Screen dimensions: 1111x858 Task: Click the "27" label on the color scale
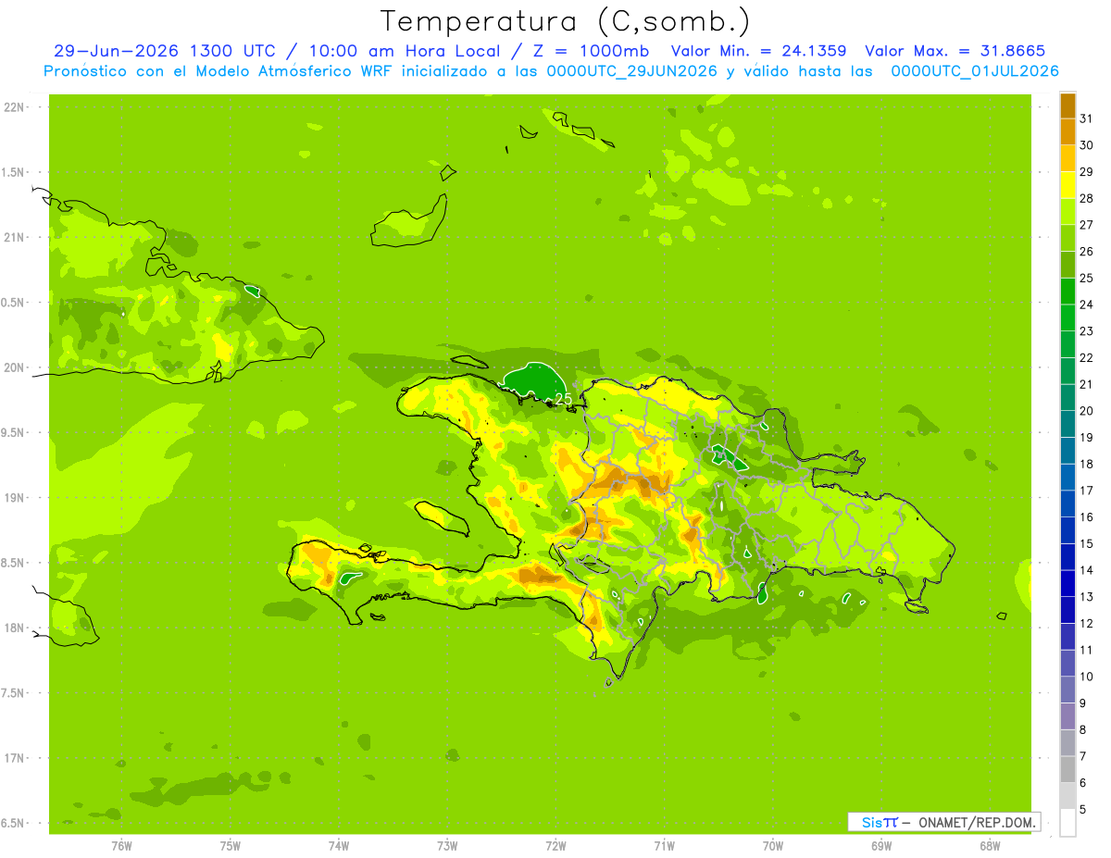pyautogui.click(x=1088, y=225)
